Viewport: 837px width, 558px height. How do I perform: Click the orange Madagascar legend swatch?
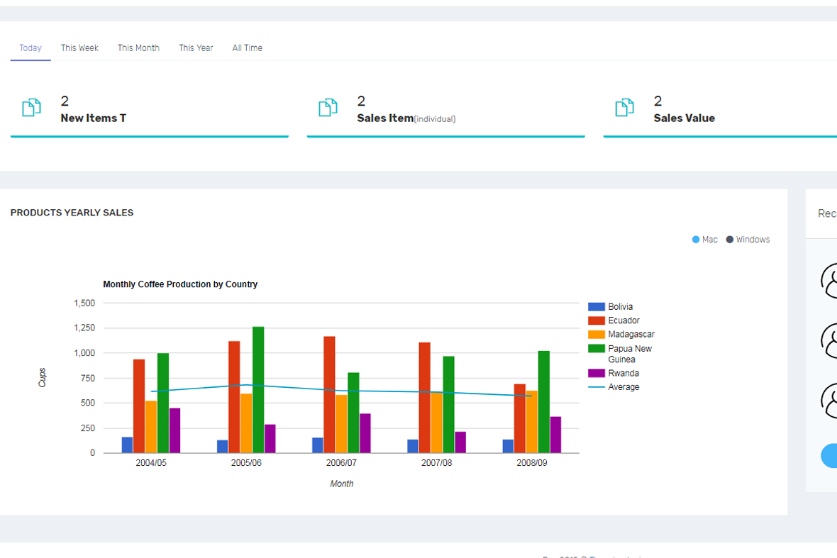(596, 335)
